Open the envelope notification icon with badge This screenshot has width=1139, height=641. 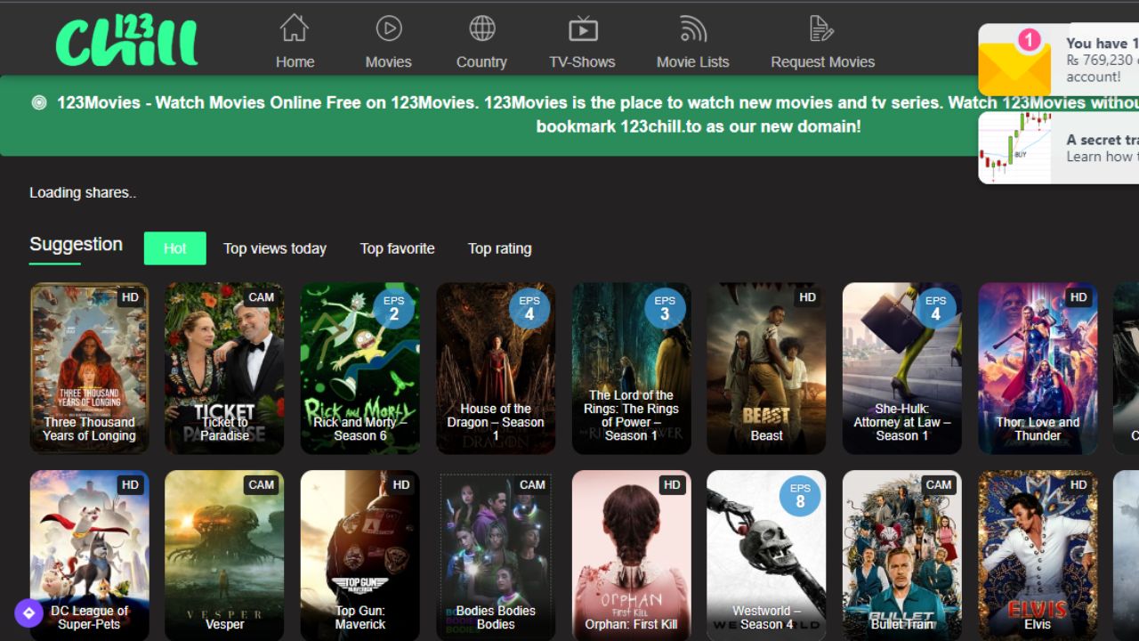click(1015, 61)
